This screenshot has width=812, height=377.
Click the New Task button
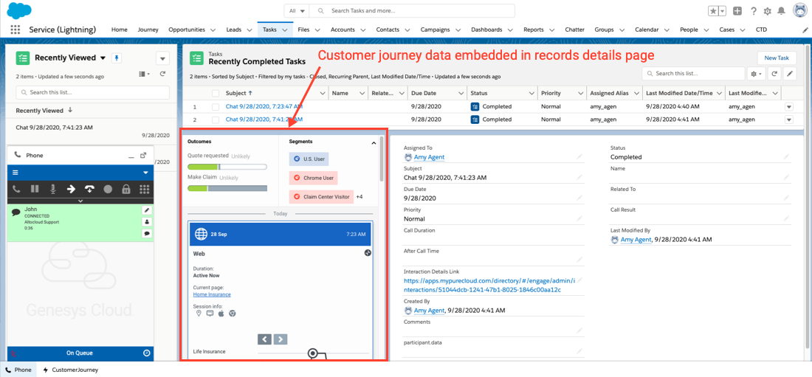point(777,58)
